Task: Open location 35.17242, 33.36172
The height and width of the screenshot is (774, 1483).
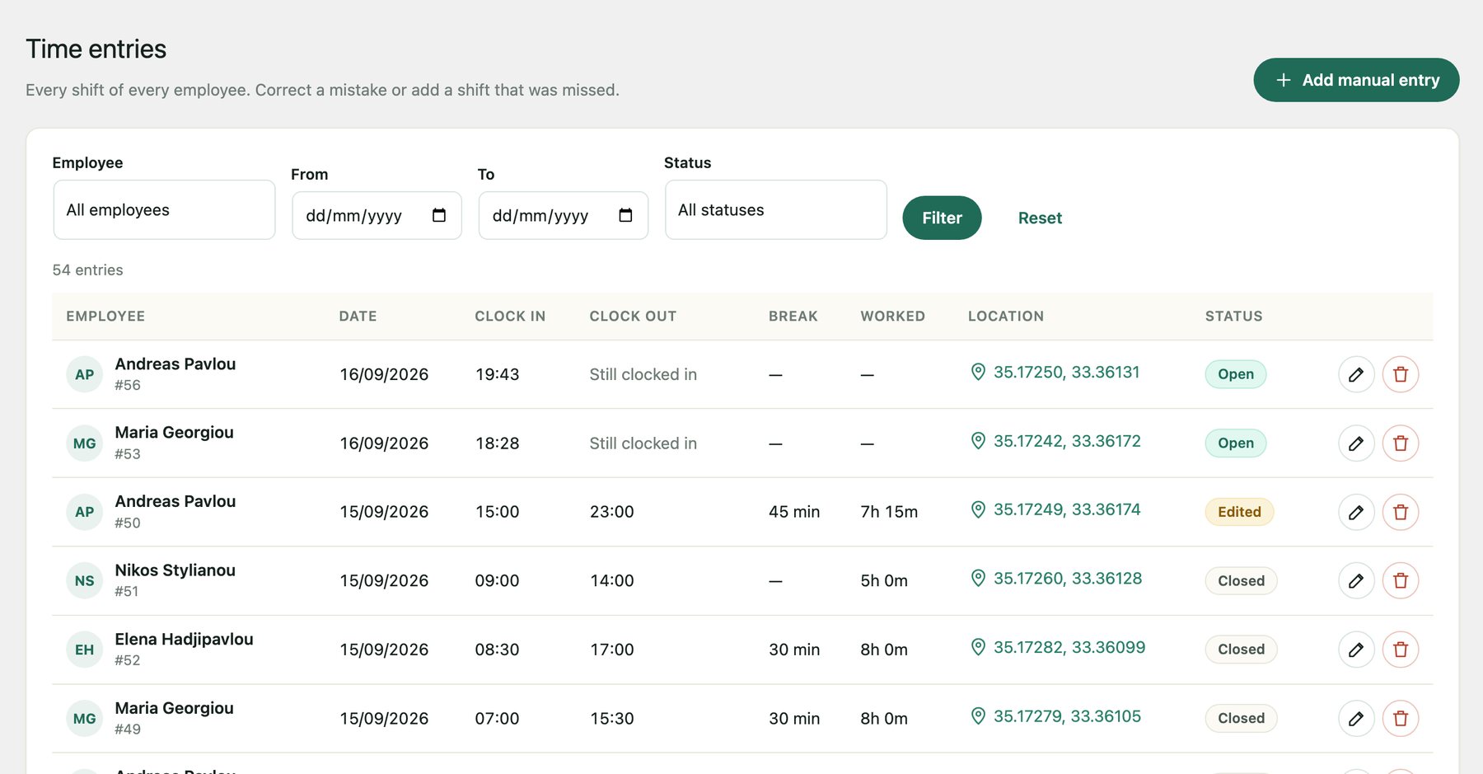Action: click(x=1056, y=441)
